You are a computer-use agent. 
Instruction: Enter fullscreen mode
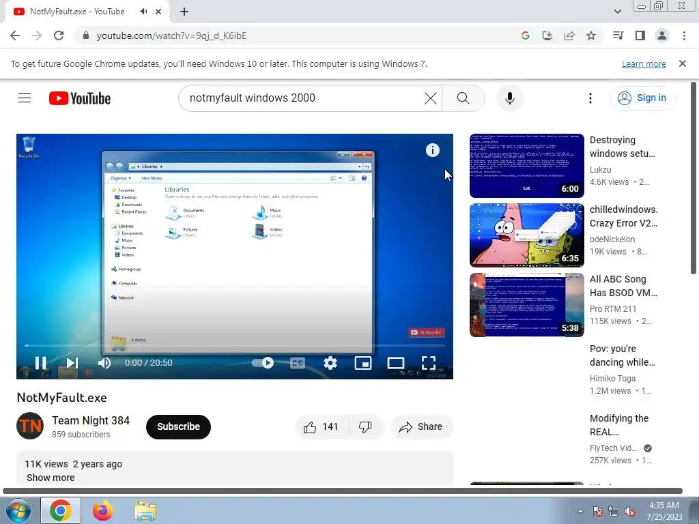(429, 363)
